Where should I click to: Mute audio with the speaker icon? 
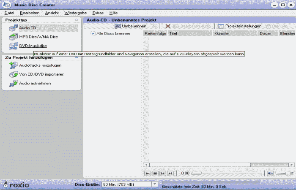(270, 173)
